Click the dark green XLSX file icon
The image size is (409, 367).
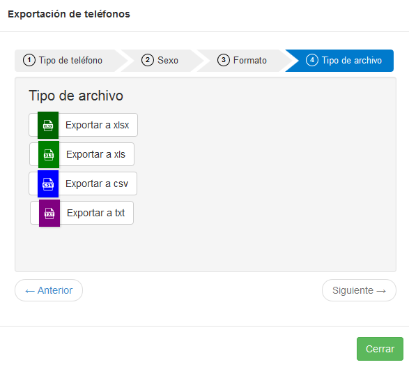pos(48,126)
